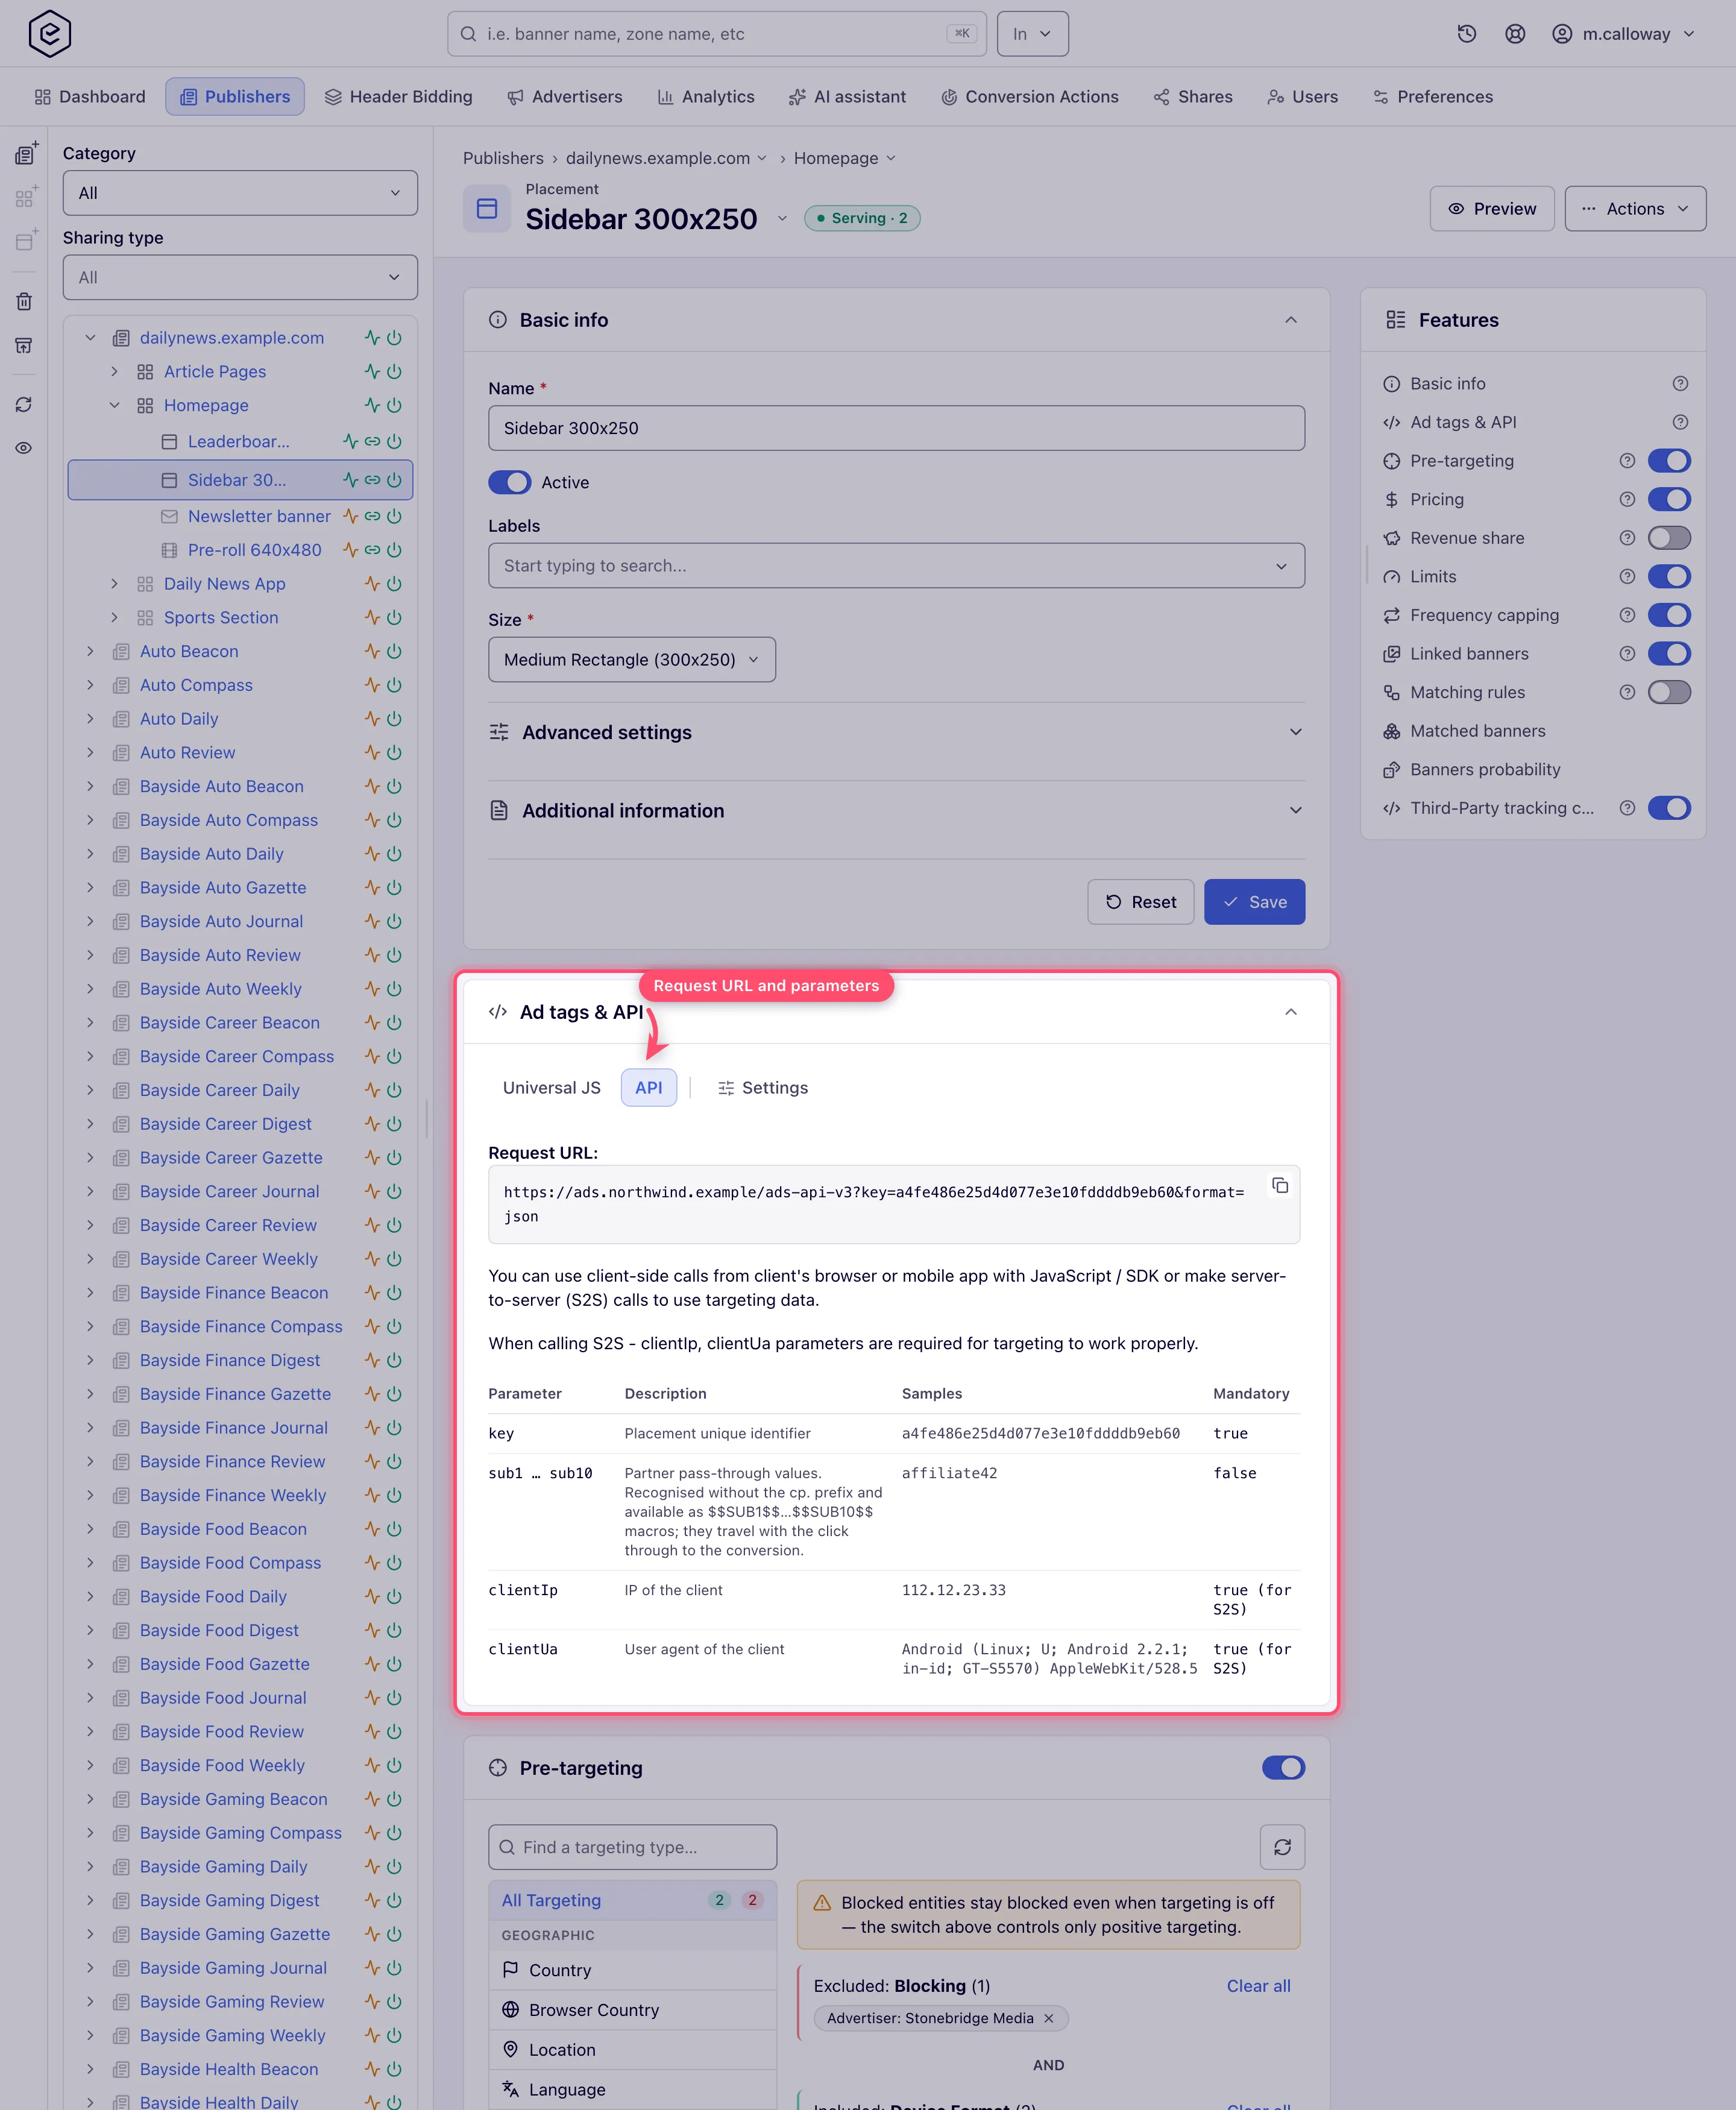Click Publishers breadcrumb link
The height and width of the screenshot is (2110, 1736).
pos(503,158)
